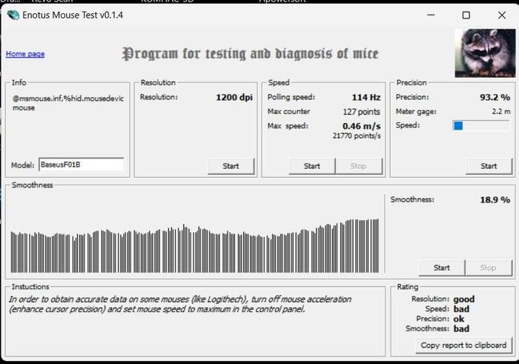Viewport: 519px width, 364px height.
Task: Click the 1200 dpi resolution value
Action: click(235, 97)
